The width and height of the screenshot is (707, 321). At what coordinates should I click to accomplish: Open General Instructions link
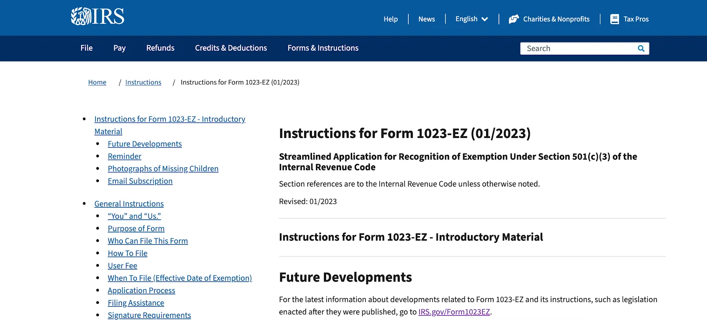(129, 203)
